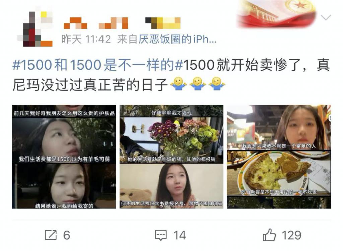This screenshot has height=251, width=343.
Task: Tap the like count 129
Action: (292, 235)
